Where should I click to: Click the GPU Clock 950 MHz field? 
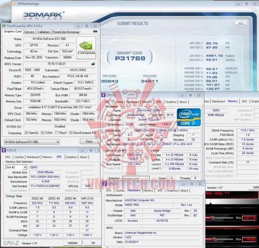pos(31,114)
